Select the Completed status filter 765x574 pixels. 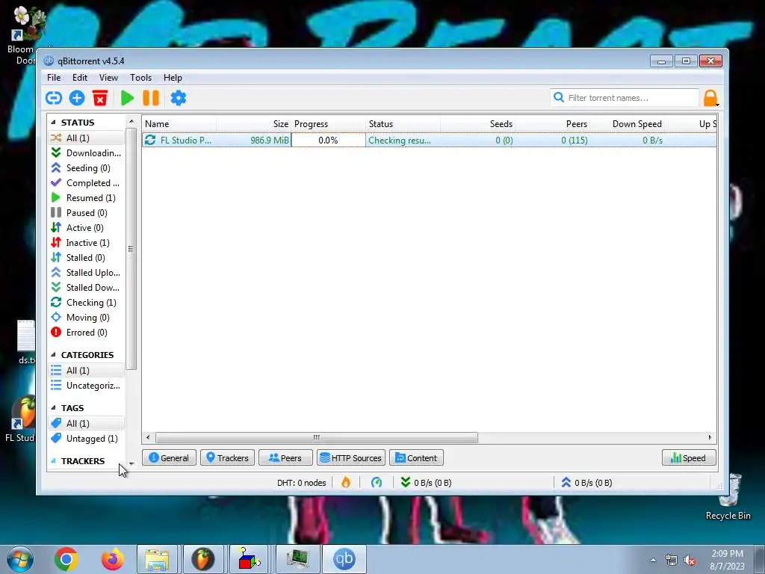click(x=87, y=183)
